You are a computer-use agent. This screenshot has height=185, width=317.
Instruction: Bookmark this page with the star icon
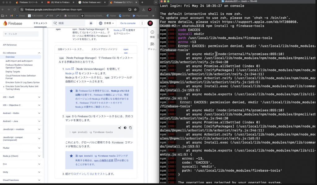135,9
